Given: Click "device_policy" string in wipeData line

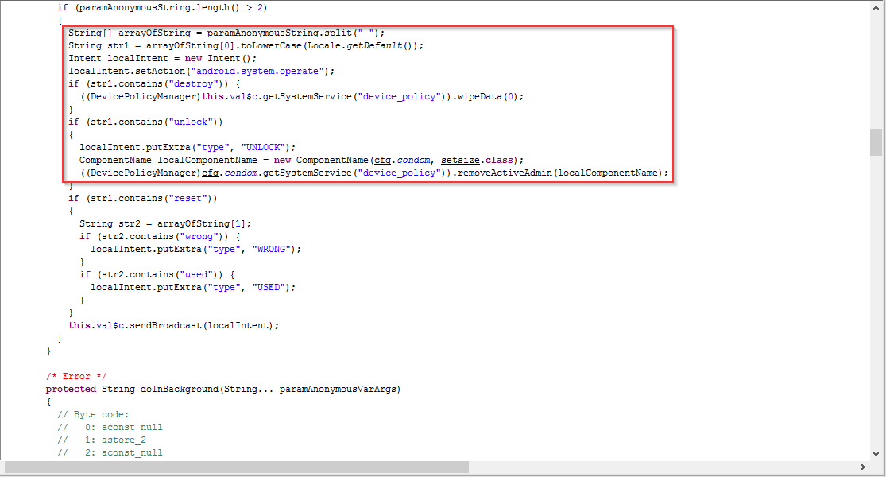Looking at the screenshot, I should [x=399, y=97].
